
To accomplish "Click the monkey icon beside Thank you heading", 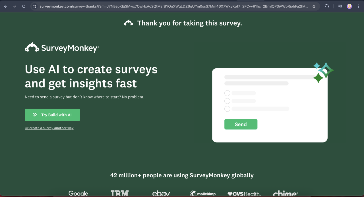I will pos(129,23).
